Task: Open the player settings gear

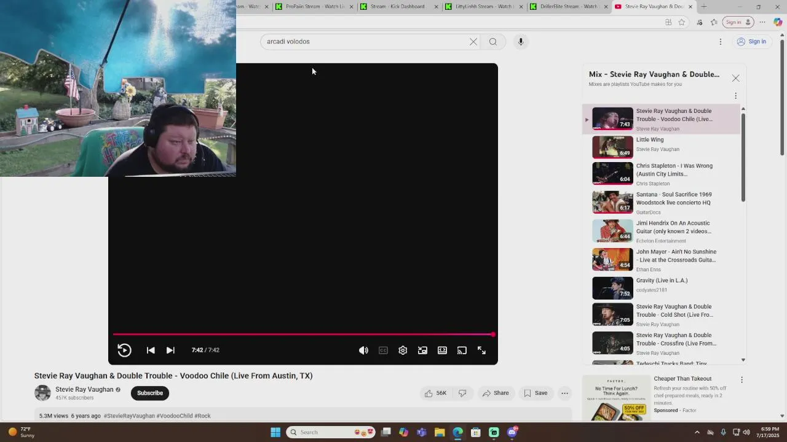Action: [x=403, y=350]
